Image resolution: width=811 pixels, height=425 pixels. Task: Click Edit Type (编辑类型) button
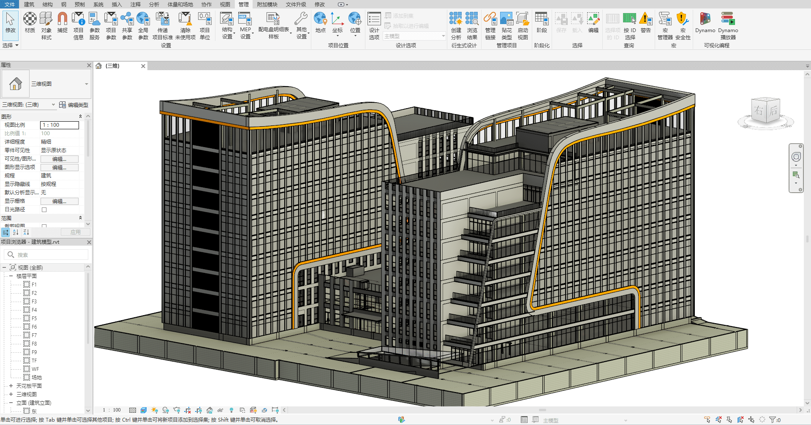[x=74, y=105]
